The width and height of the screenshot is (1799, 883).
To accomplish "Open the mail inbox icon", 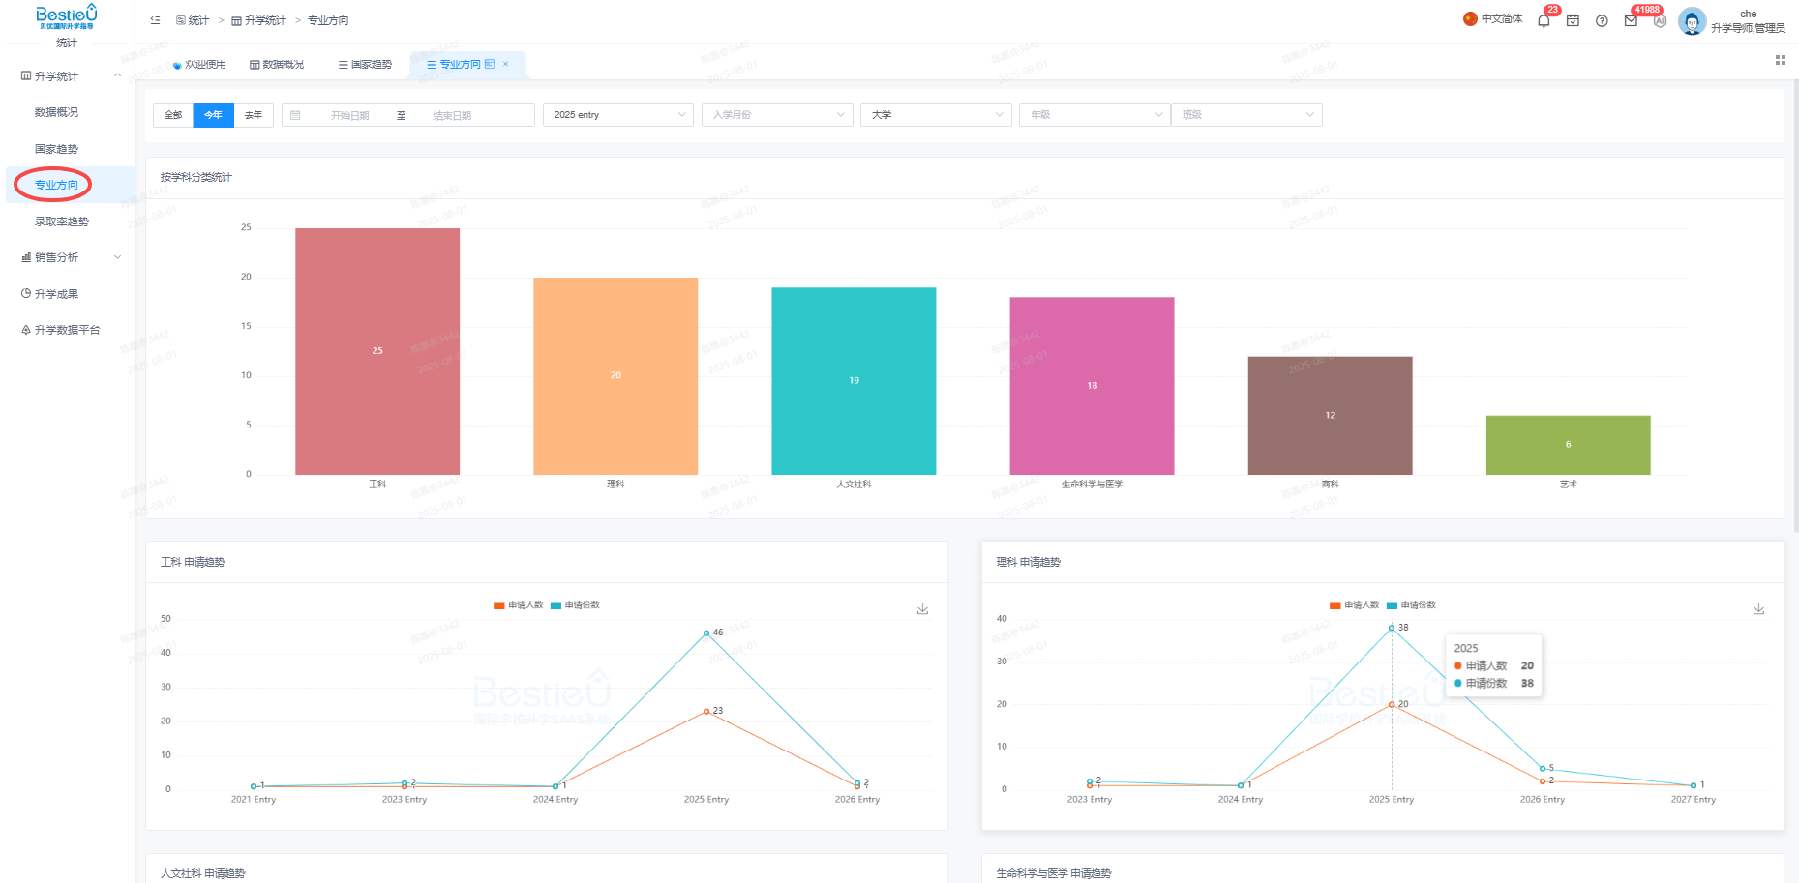I will (1631, 20).
